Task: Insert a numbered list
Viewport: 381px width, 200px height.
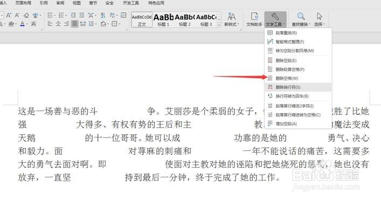Action: 61,16
